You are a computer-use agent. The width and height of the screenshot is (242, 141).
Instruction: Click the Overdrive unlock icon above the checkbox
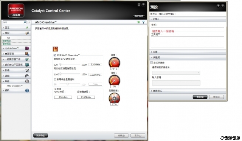tap(56, 49)
